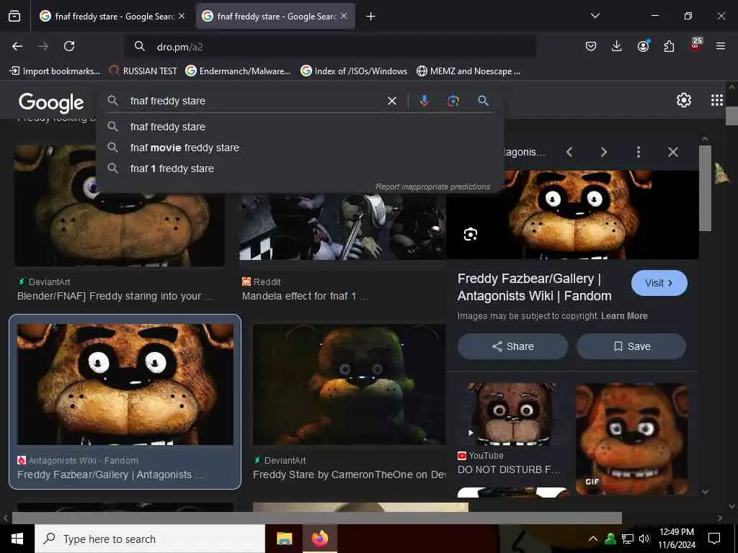Click taskbar 'Type here to search' box

click(x=150, y=539)
